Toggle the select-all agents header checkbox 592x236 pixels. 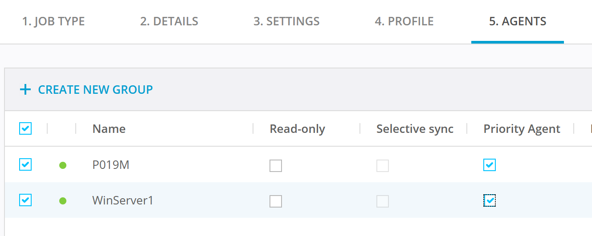click(26, 129)
